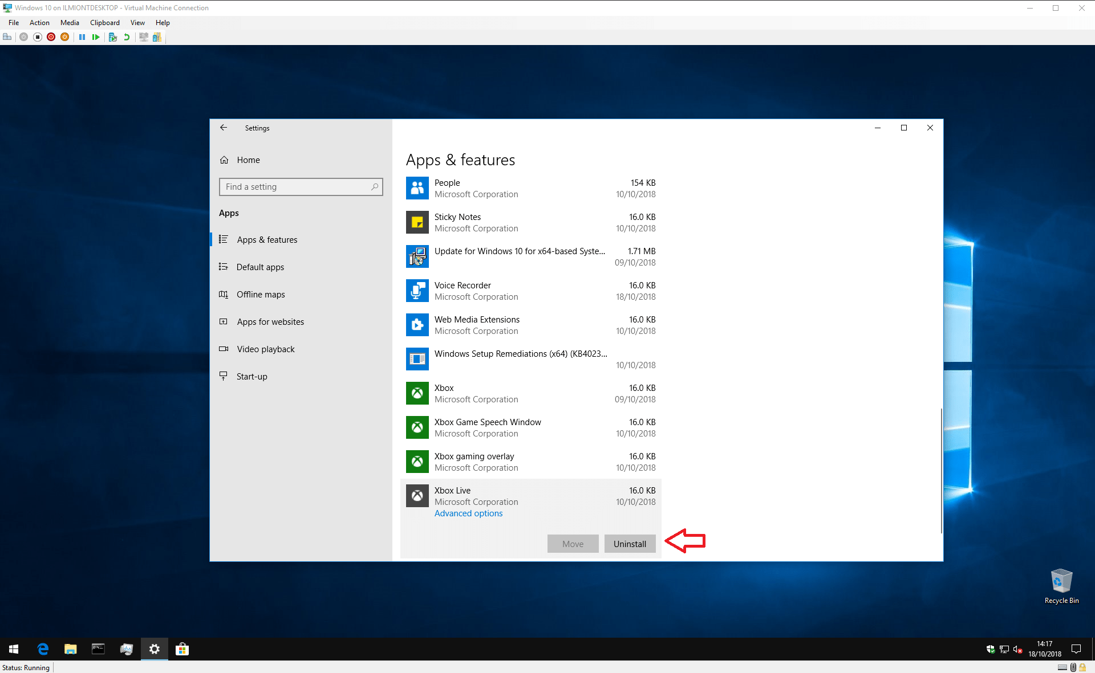Click the greyed Enhanced Session toolbar icon
1095x673 pixels.
pyautogui.click(x=144, y=37)
